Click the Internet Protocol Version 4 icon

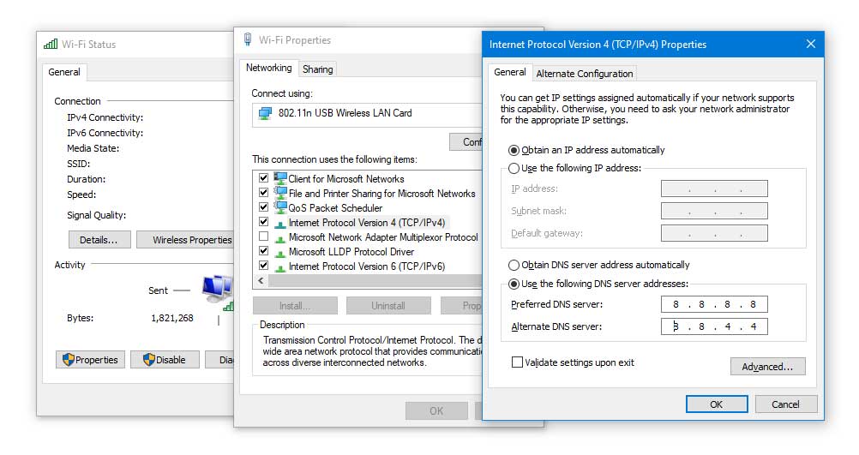280,224
